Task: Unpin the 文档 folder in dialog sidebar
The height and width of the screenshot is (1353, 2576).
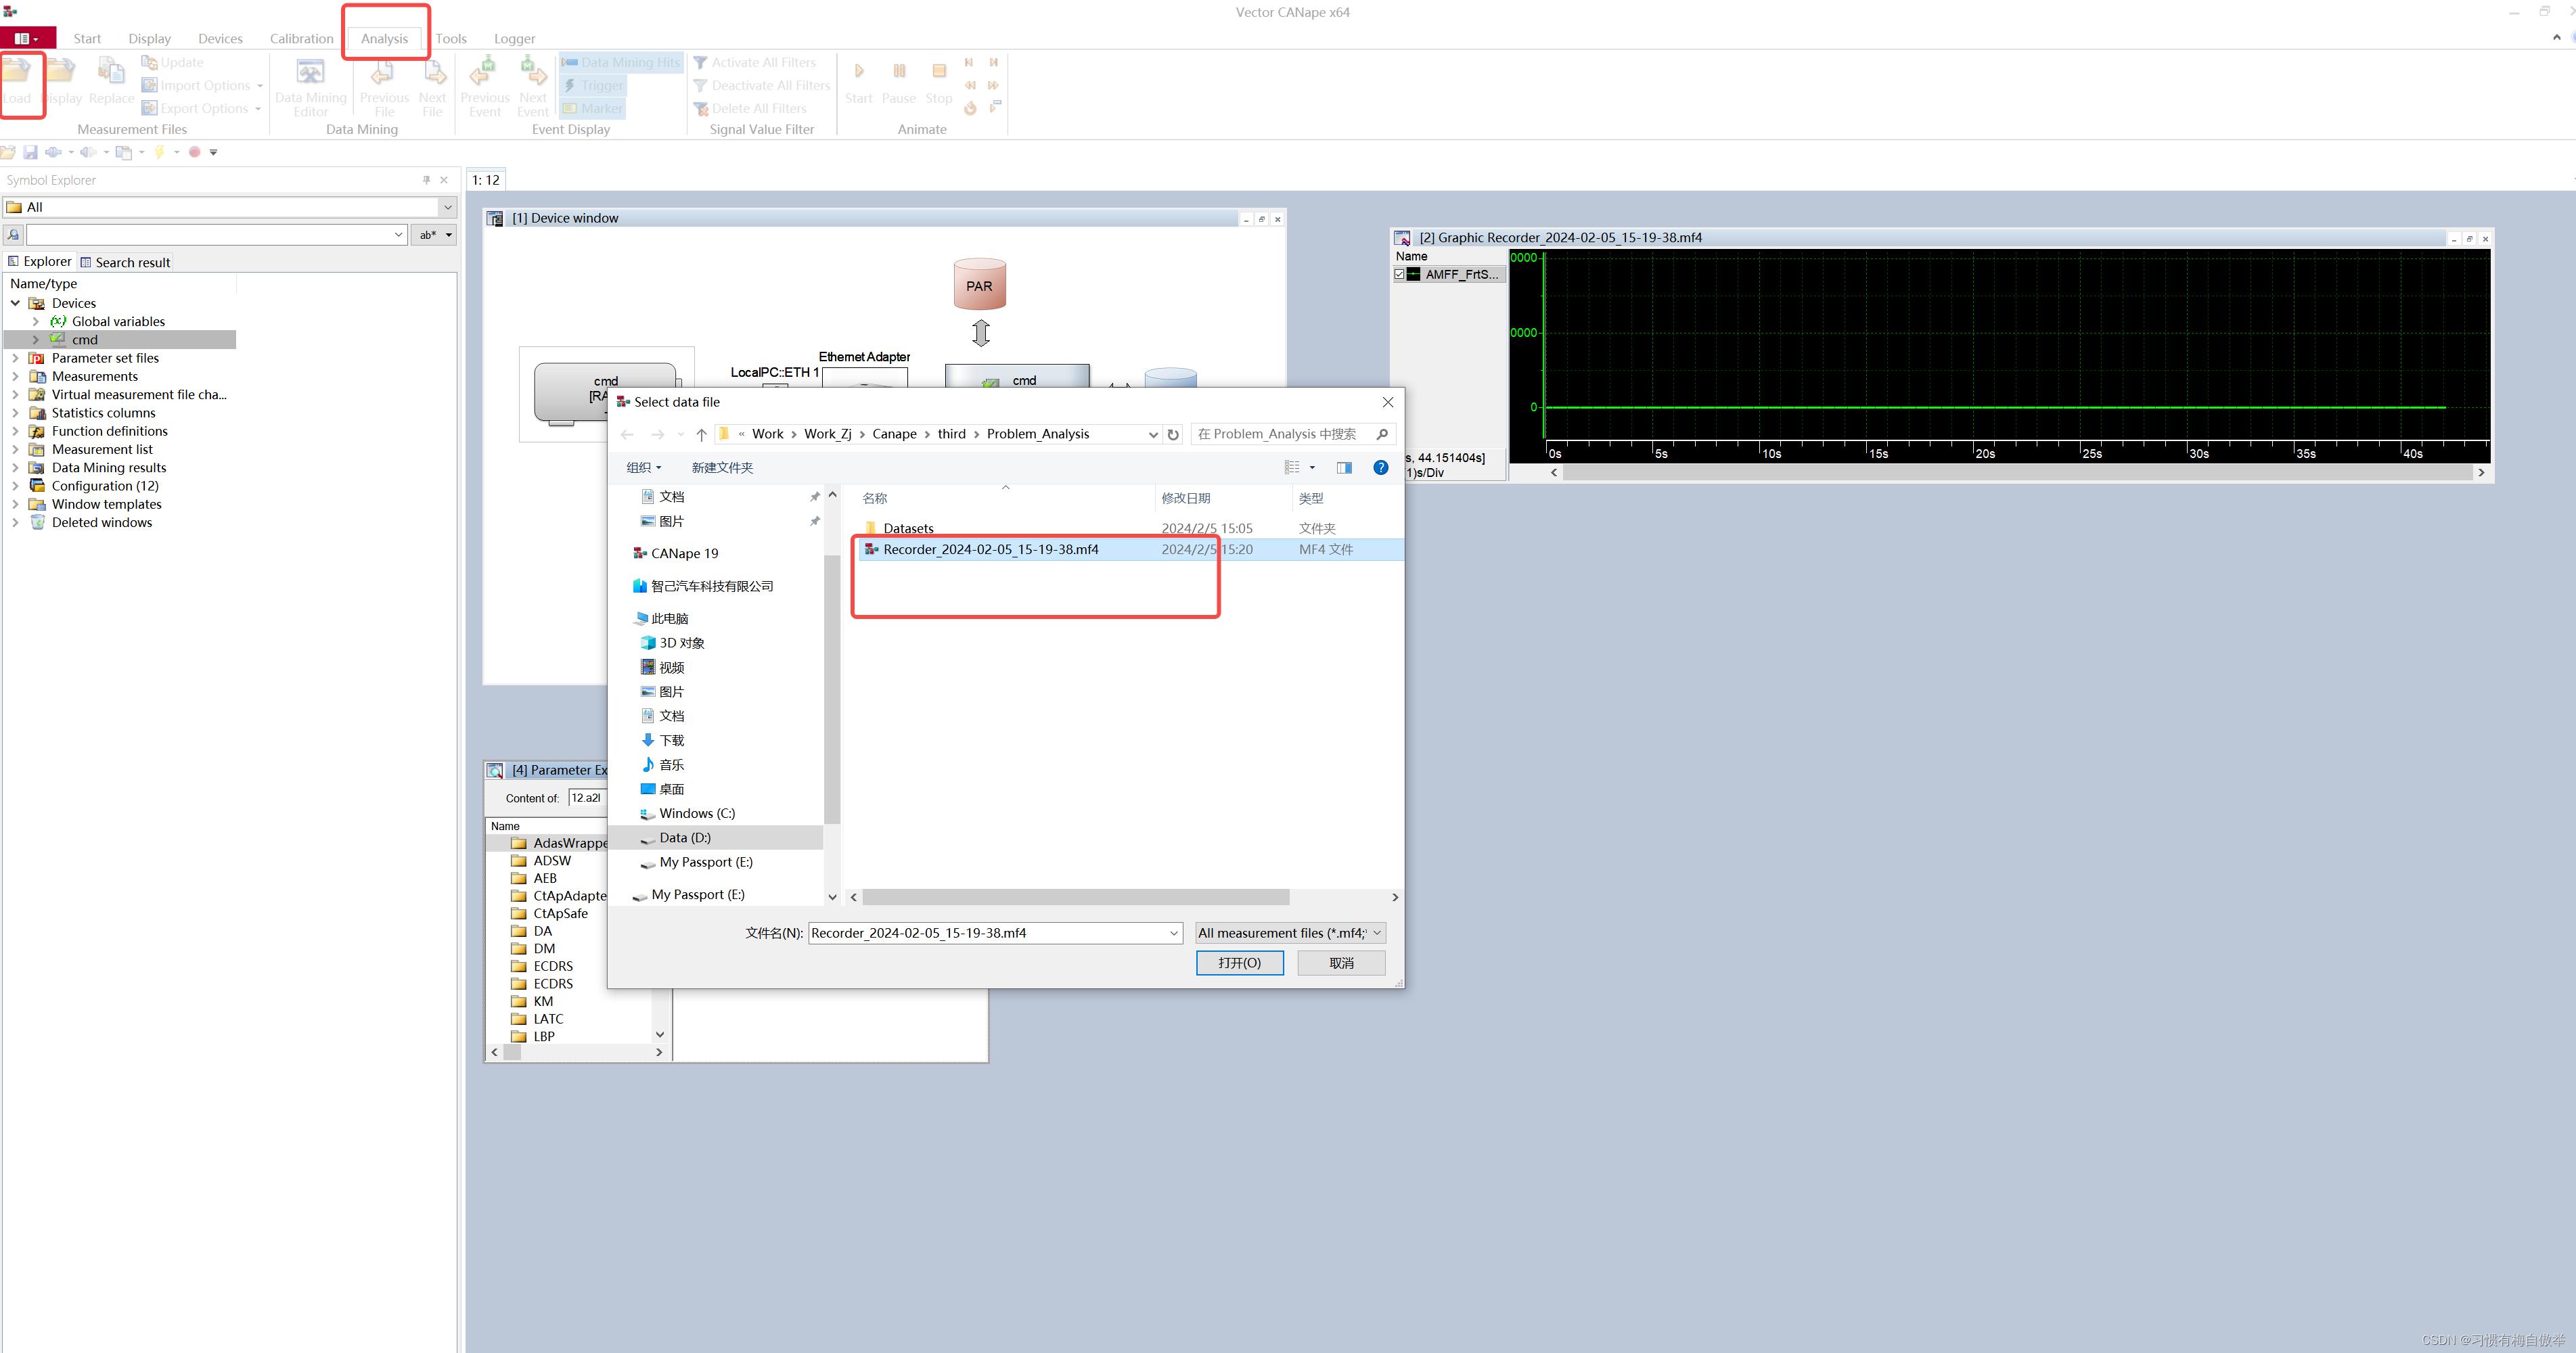Action: (x=815, y=496)
